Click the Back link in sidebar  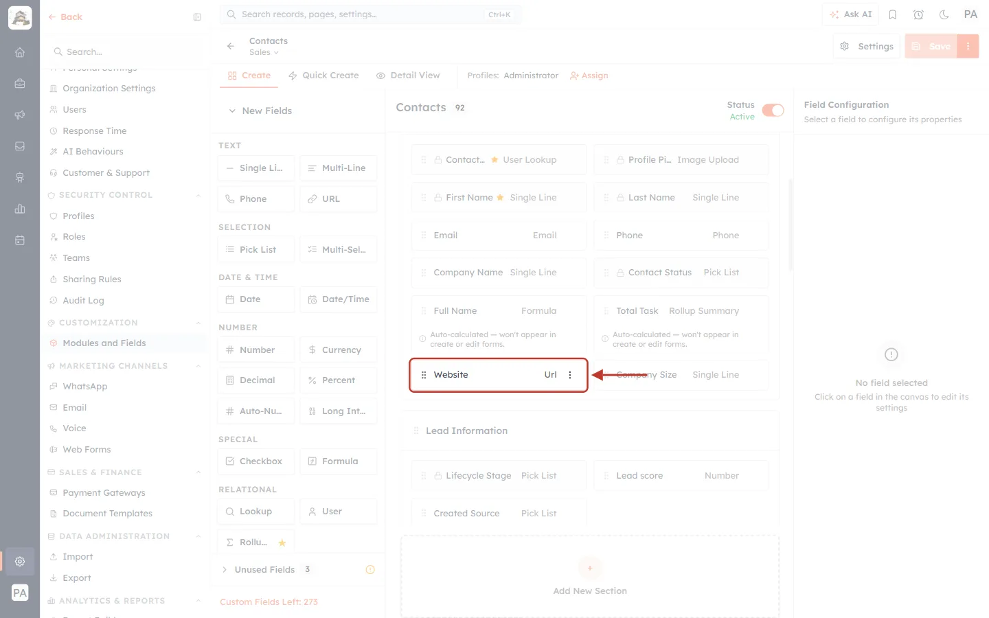(65, 17)
